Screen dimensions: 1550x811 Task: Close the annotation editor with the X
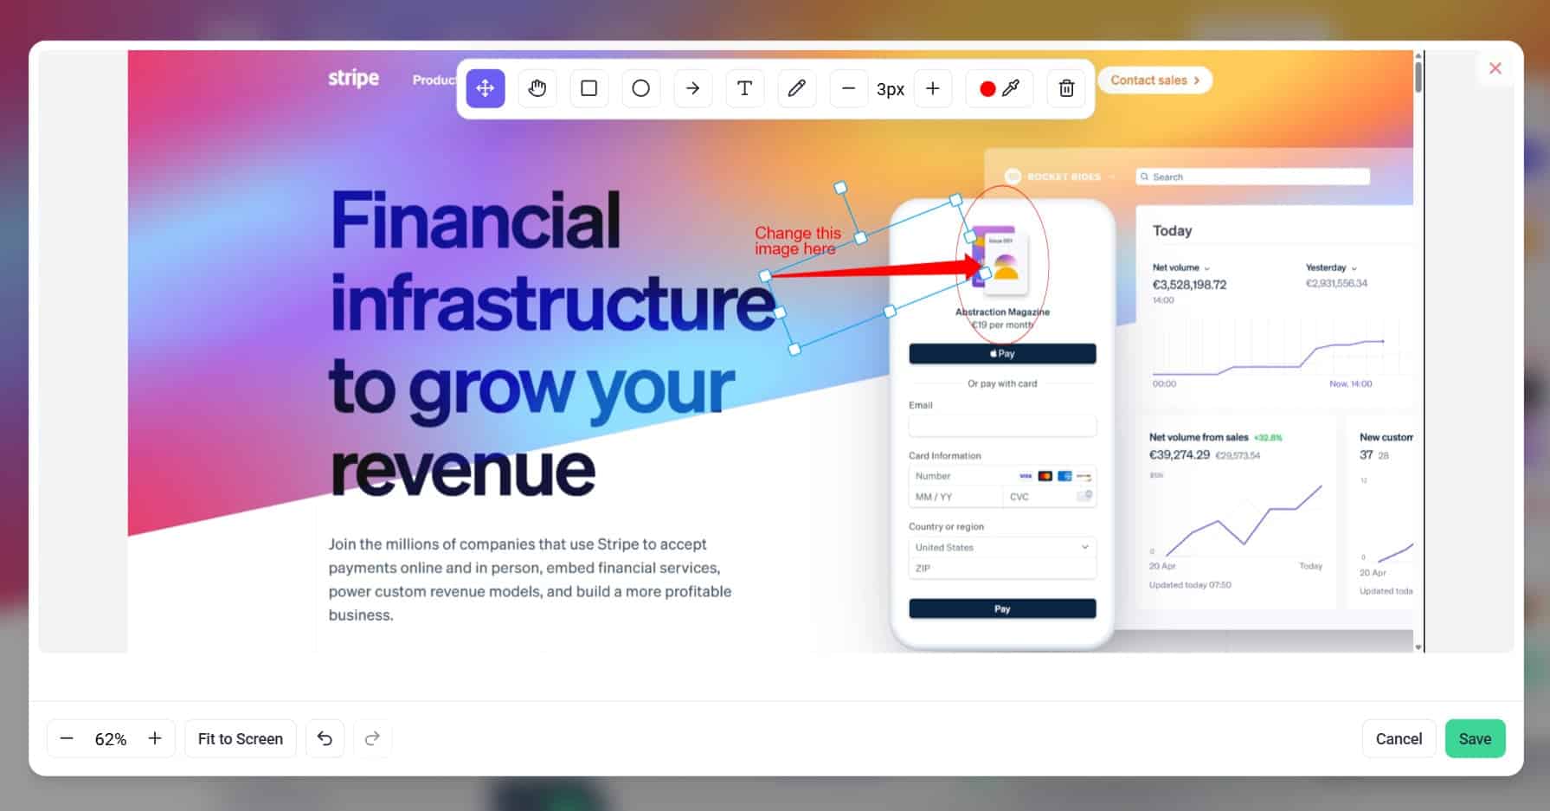[1495, 68]
